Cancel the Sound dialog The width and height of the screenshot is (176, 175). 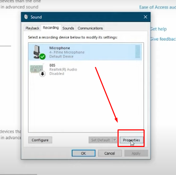tap(110, 153)
